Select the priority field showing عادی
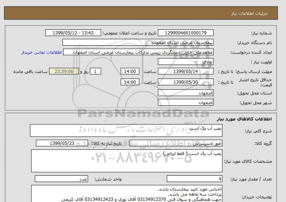286x202 pixels. point(186,62)
